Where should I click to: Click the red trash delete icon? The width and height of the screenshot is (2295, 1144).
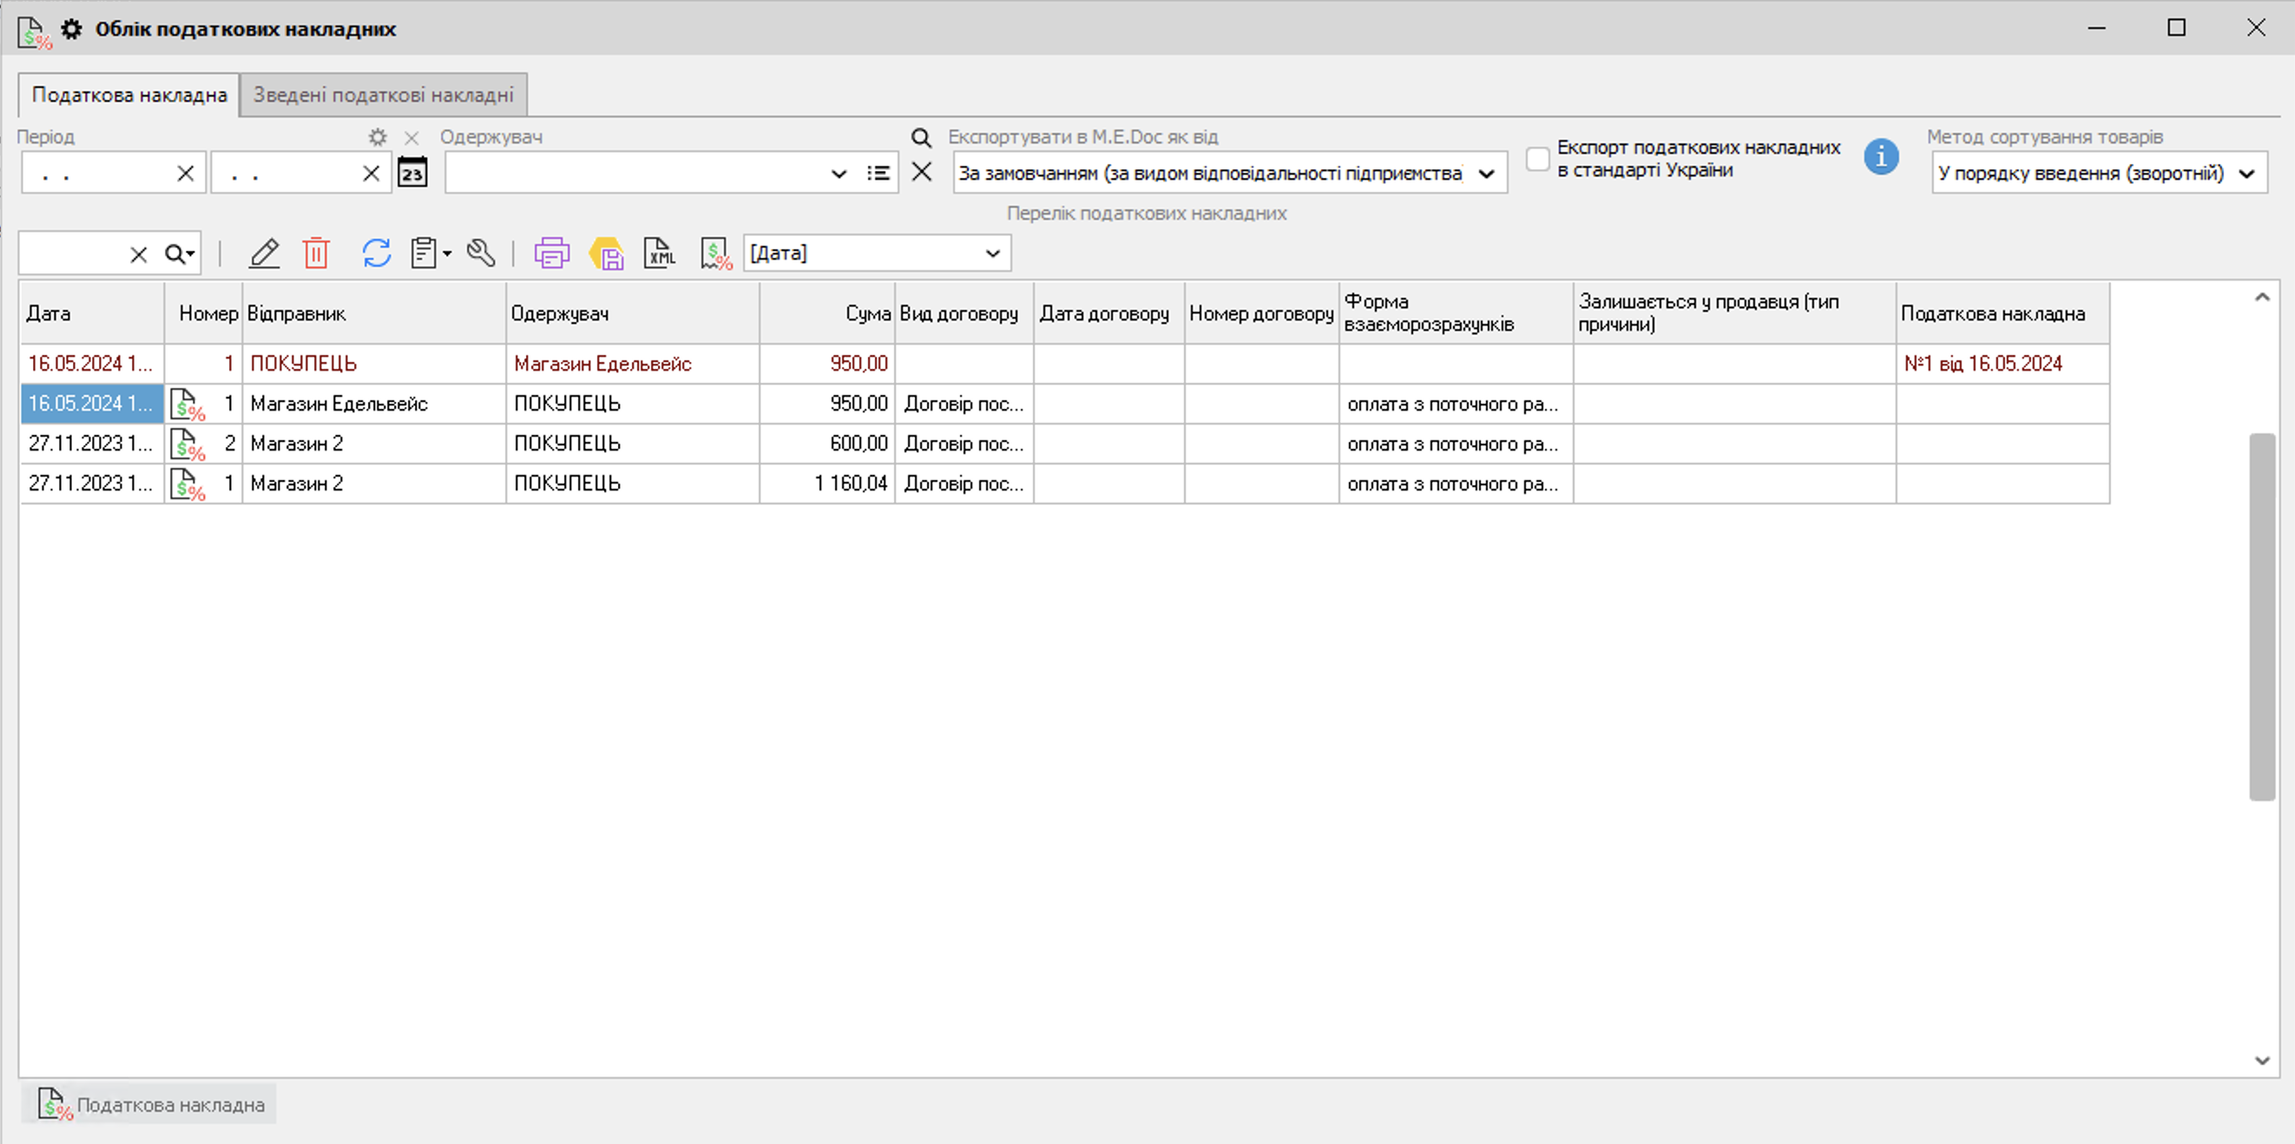pyautogui.click(x=316, y=254)
